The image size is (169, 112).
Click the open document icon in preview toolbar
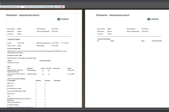pyautogui.click(x=1, y=7)
